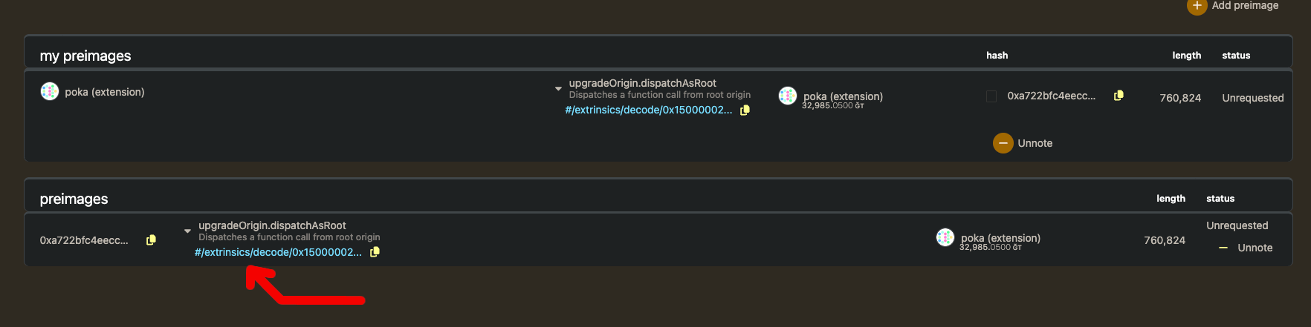Open the extrinsics decode link in my preimages
The width and height of the screenshot is (1311, 327).
point(648,110)
